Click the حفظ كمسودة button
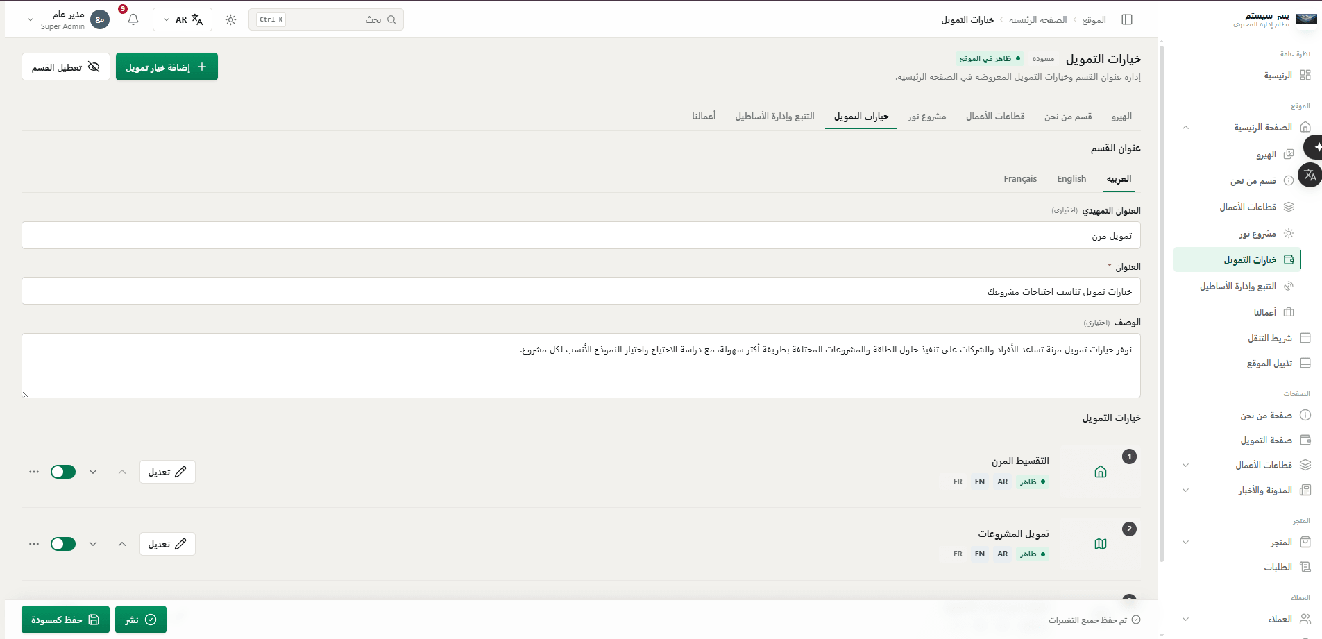 click(65, 620)
